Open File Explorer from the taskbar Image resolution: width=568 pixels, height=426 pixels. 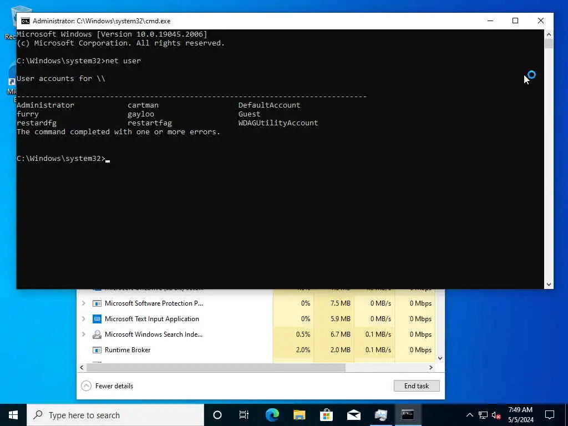[299, 415]
